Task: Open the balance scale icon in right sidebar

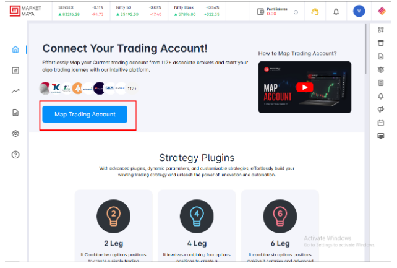Action: pyautogui.click(x=380, y=70)
